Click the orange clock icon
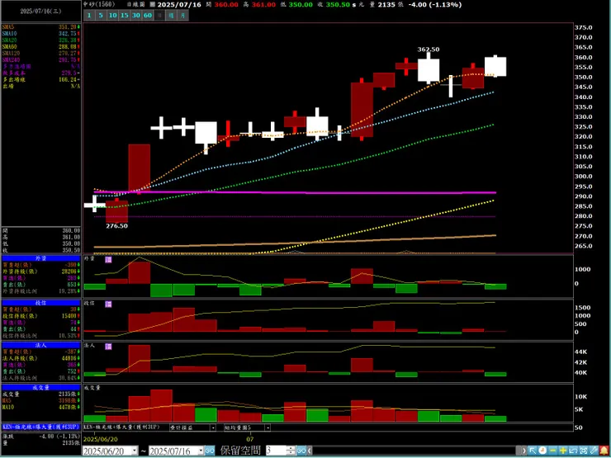 (x=542, y=451)
